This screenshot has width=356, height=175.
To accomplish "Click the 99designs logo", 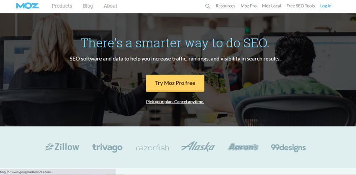I will [288, 148].
